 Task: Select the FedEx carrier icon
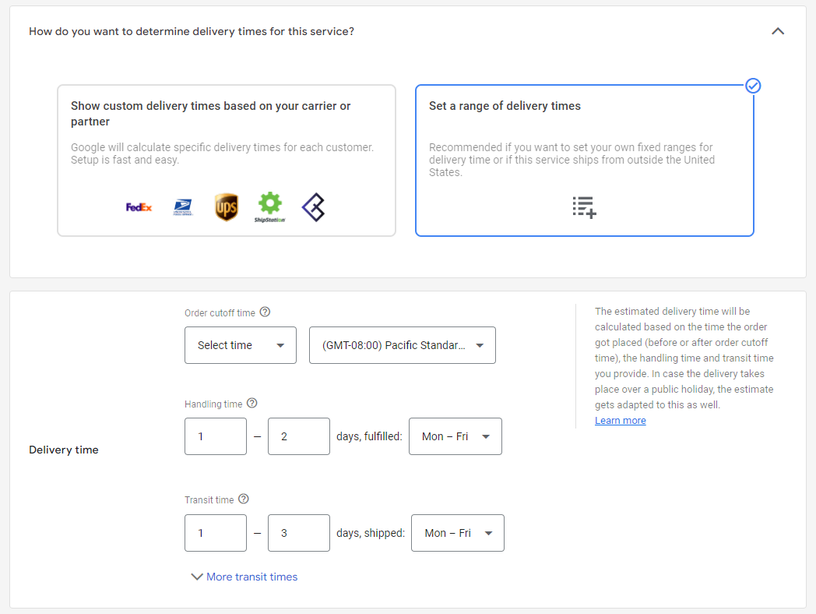[x=139, y=206]
